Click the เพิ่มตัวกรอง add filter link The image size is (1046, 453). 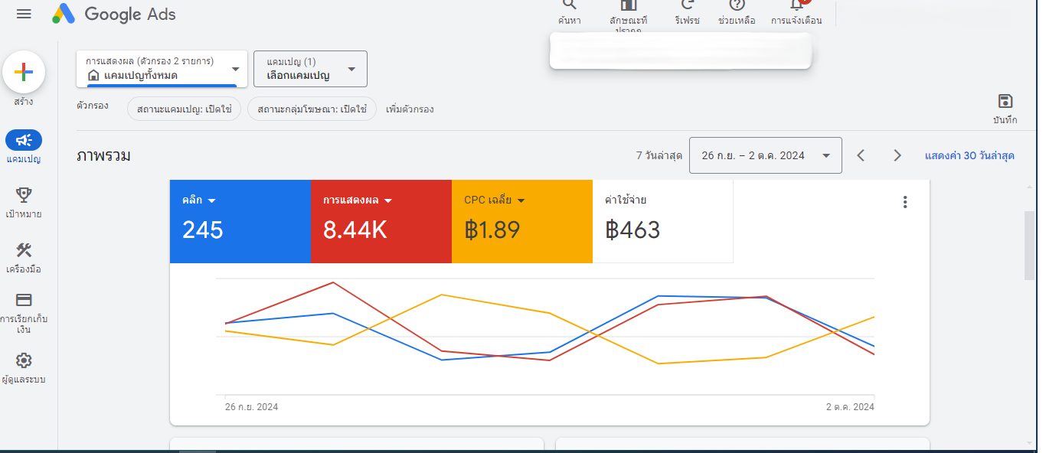tap(410, 109)
